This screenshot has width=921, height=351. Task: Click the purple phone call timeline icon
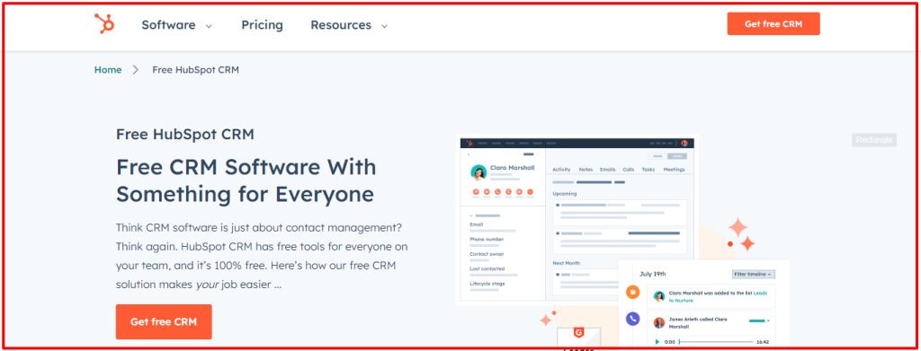(x=632, y=319)
